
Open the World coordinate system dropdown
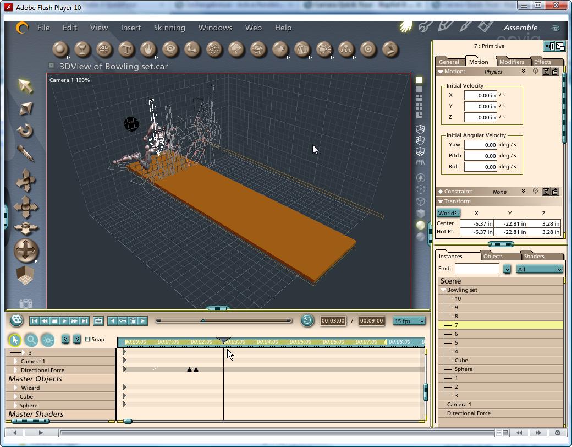point(448,213)
